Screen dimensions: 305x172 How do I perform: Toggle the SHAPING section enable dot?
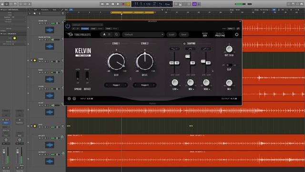(x=184, y=43)
